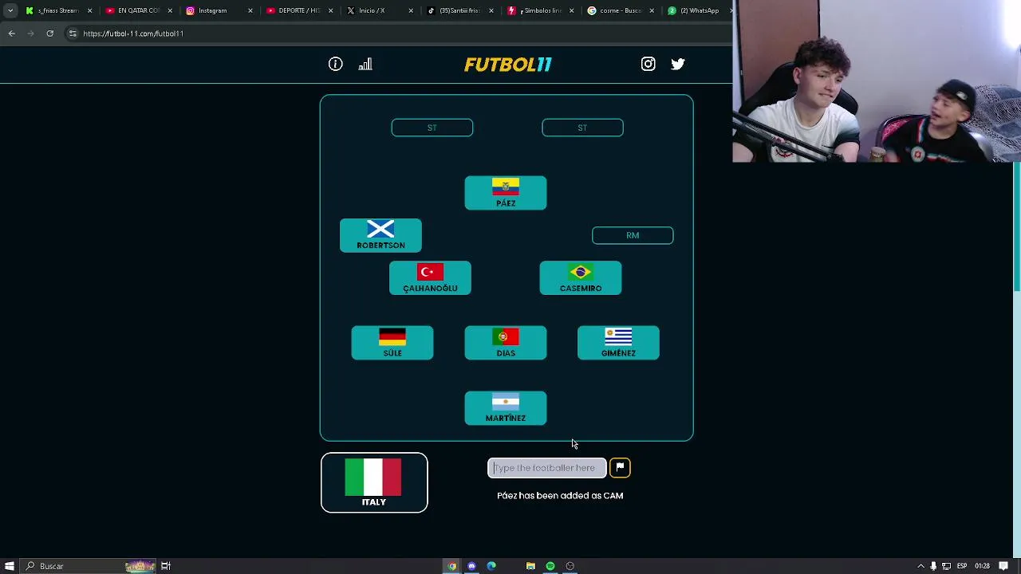Open the tab search dropdown
Screen dimensions: 1021x574
pos(10,10)
